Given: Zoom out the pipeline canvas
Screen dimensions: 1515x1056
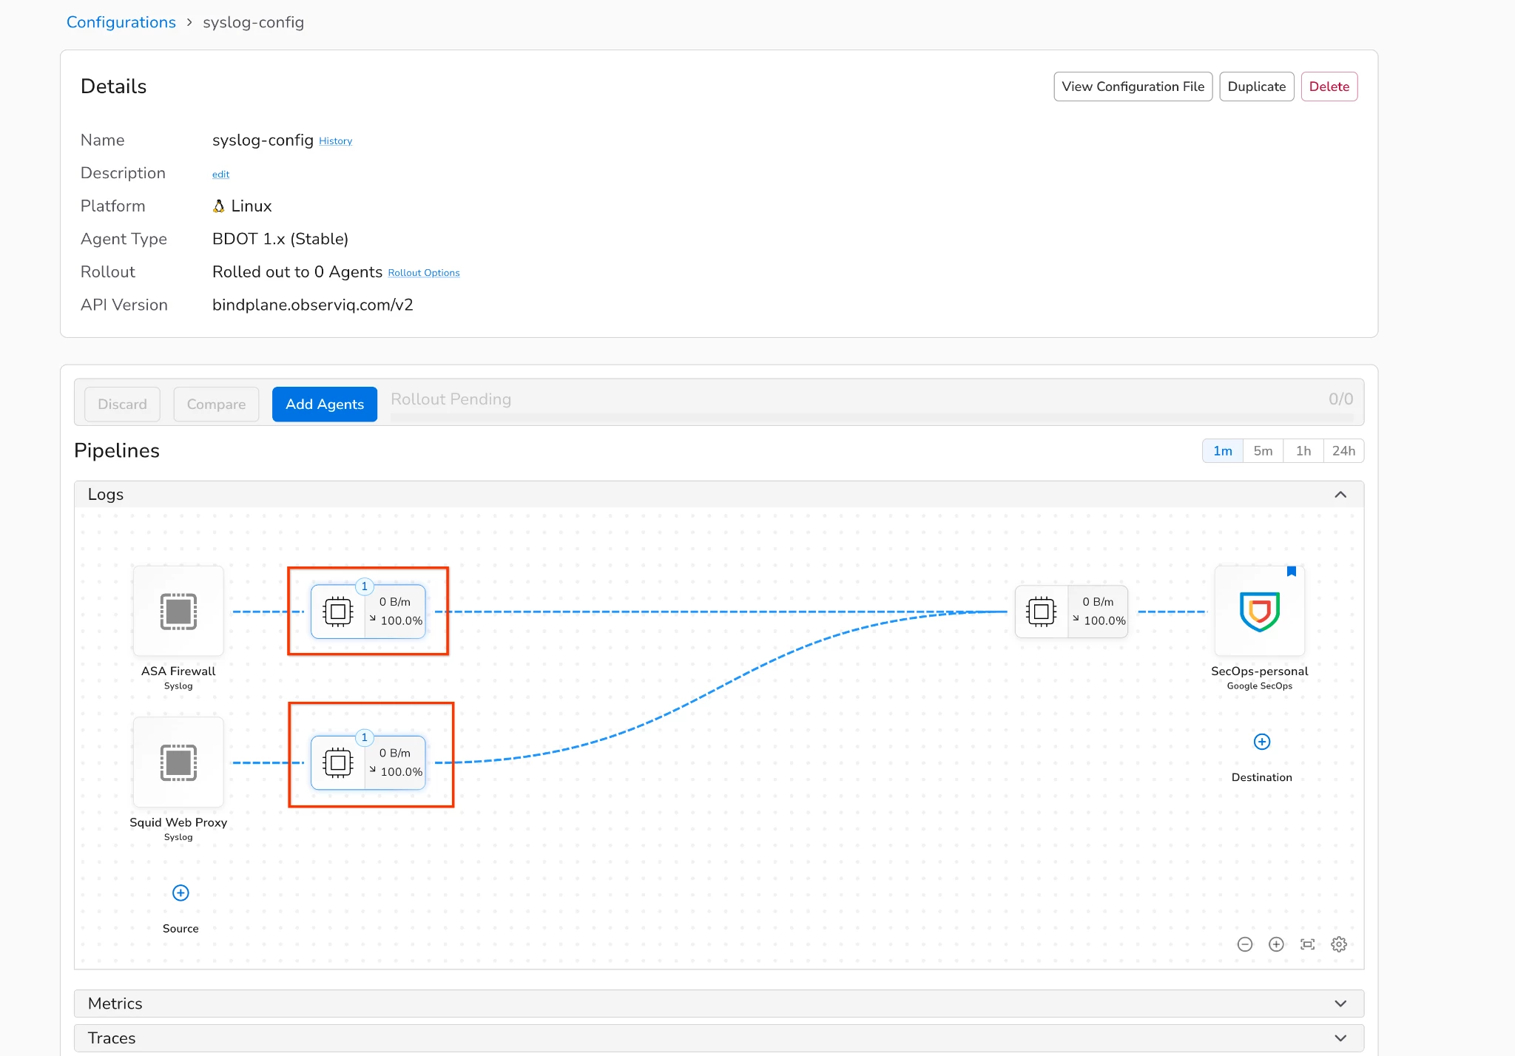Looking at the screenshot, I should coord(1245,944).
